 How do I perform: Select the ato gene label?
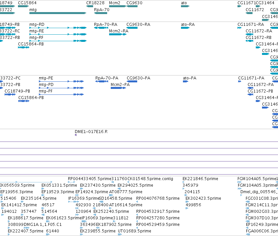point(184,3)
